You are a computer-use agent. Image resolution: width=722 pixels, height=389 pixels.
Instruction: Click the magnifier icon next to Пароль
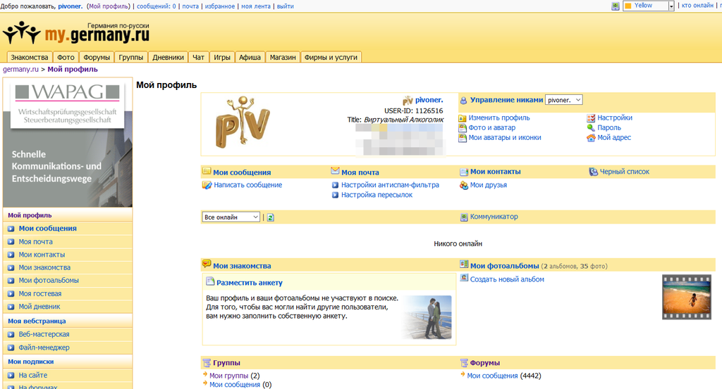click(591, 128)
